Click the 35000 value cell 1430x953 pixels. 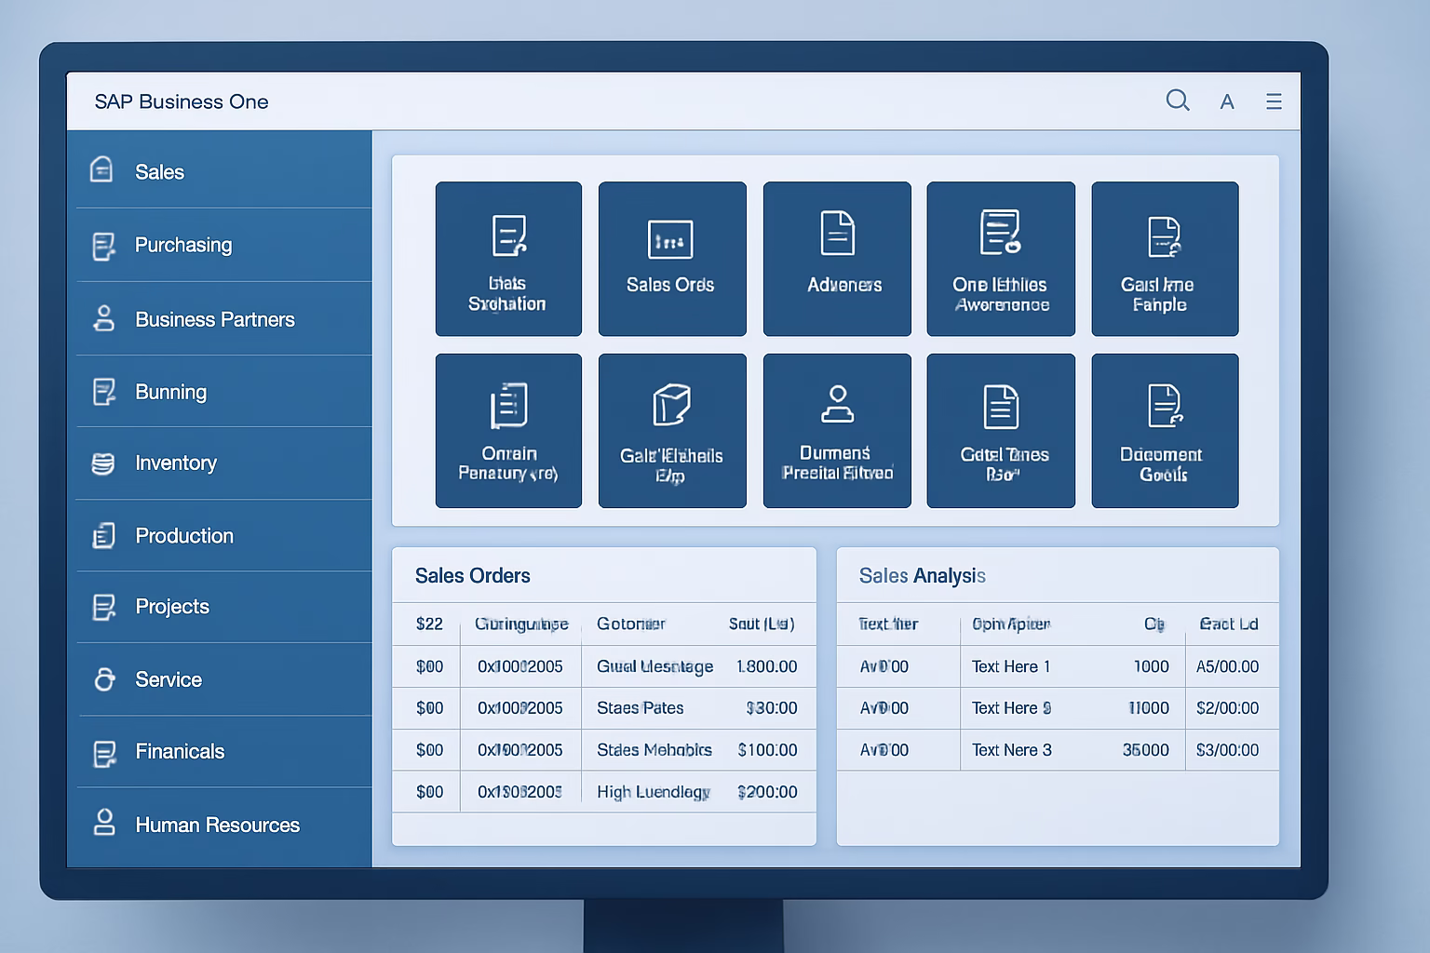click(x=1145, y=750)
